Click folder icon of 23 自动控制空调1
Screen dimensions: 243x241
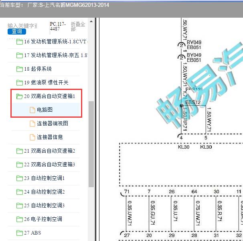(x=19, y=178)
